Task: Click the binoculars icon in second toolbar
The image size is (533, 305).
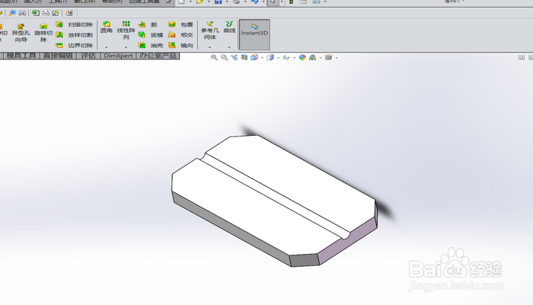Action: tap(22, 13)
